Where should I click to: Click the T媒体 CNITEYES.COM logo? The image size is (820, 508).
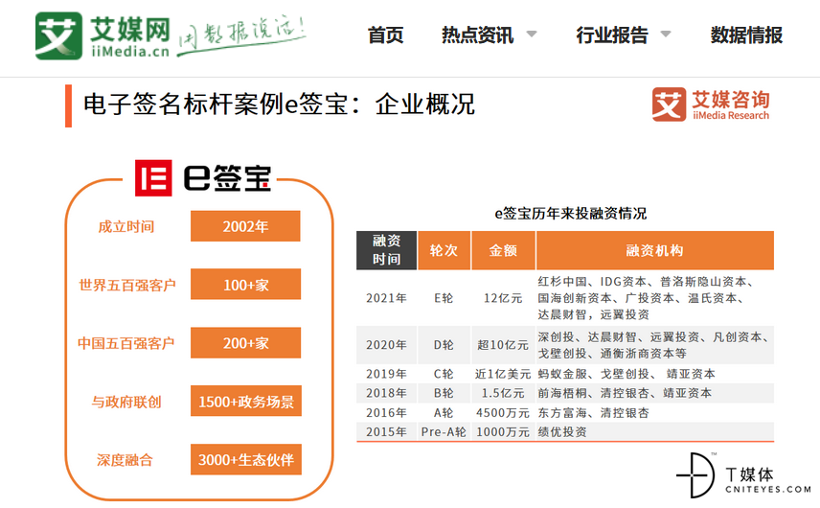pos(743,475)
